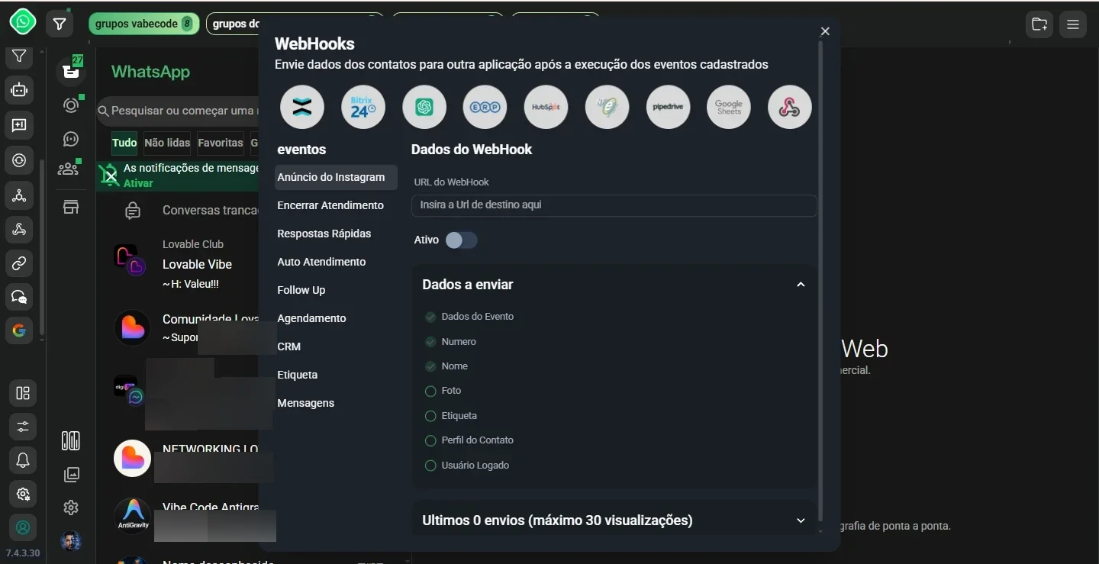Open the Bitrix24 integration icon
1099x564 pixels.
(x=363, y=107)
